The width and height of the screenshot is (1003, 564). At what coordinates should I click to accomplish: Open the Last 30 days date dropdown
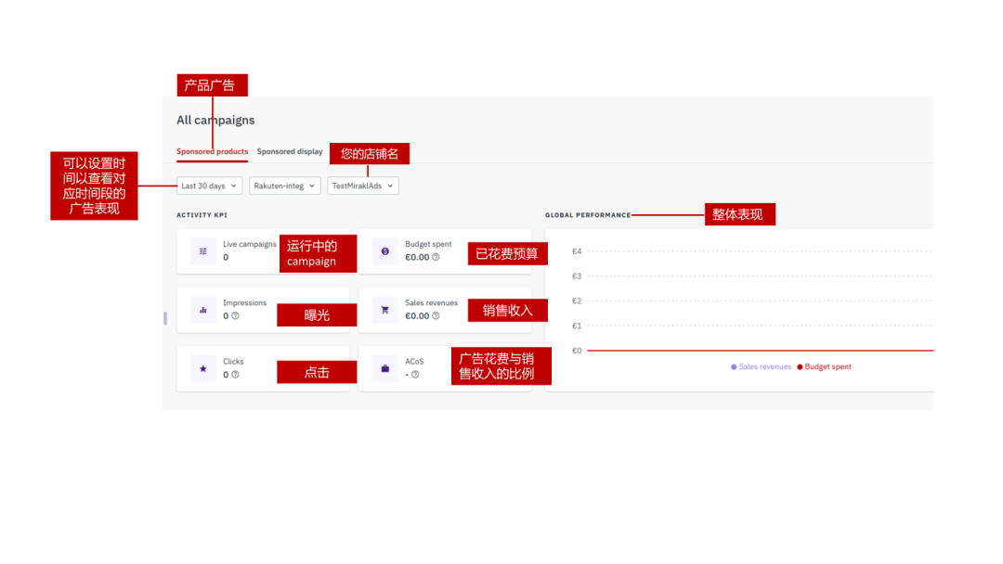point(208,186)
